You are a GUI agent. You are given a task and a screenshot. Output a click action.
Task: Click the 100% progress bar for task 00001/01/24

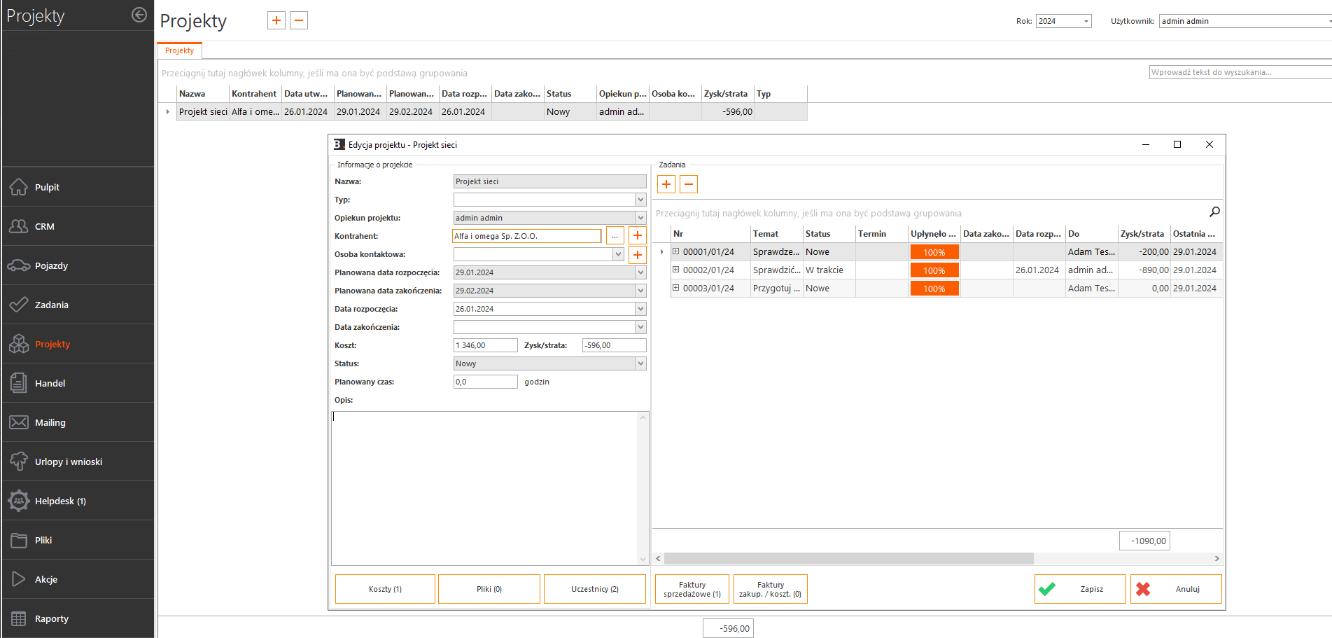(934, 252)
